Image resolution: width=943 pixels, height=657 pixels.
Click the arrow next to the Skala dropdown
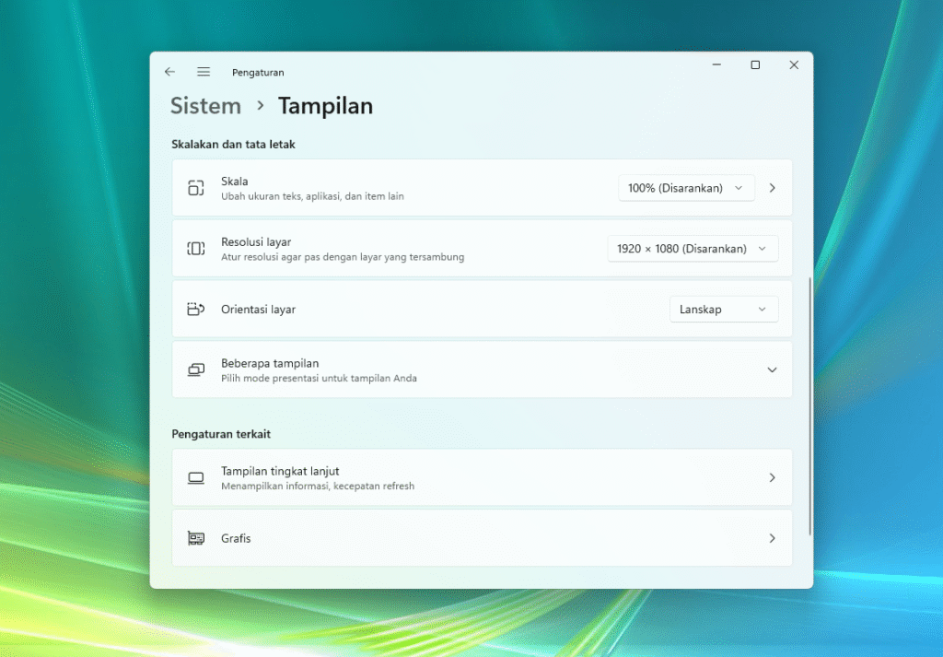773,188
